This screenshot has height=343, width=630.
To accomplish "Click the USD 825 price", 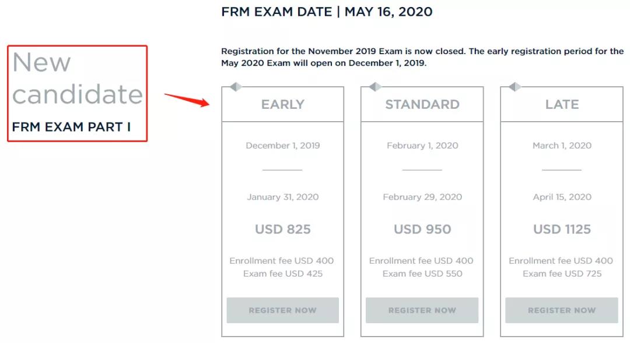I will 283,229.
